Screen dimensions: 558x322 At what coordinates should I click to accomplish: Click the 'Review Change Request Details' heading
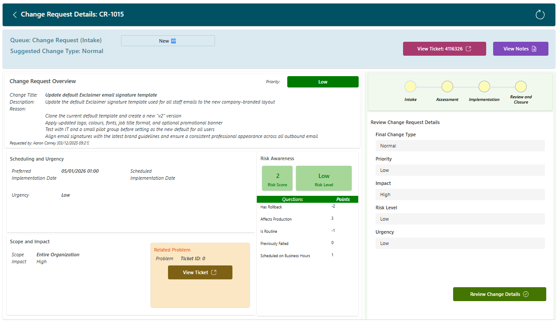405,123
